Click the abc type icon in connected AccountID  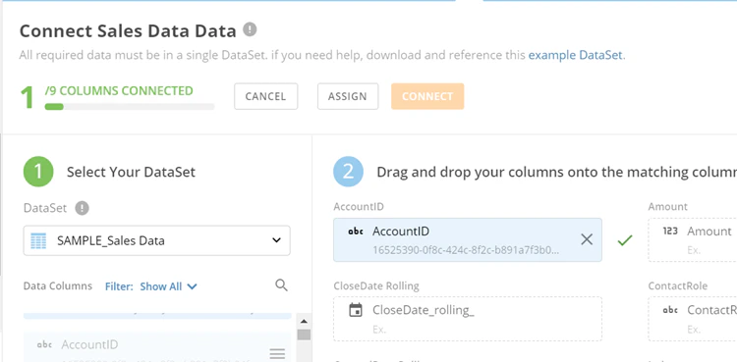pyautogui.click(x=356, y=231)
